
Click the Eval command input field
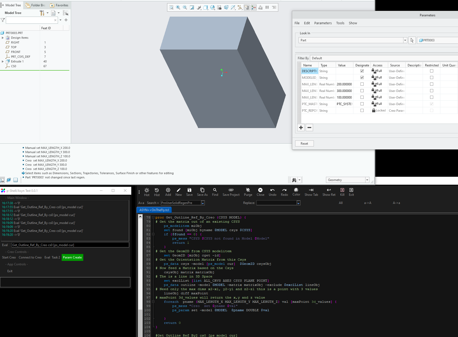[x=70, y=245]
